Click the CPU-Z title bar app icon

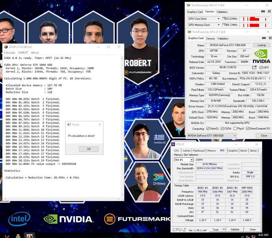[173, 144]
